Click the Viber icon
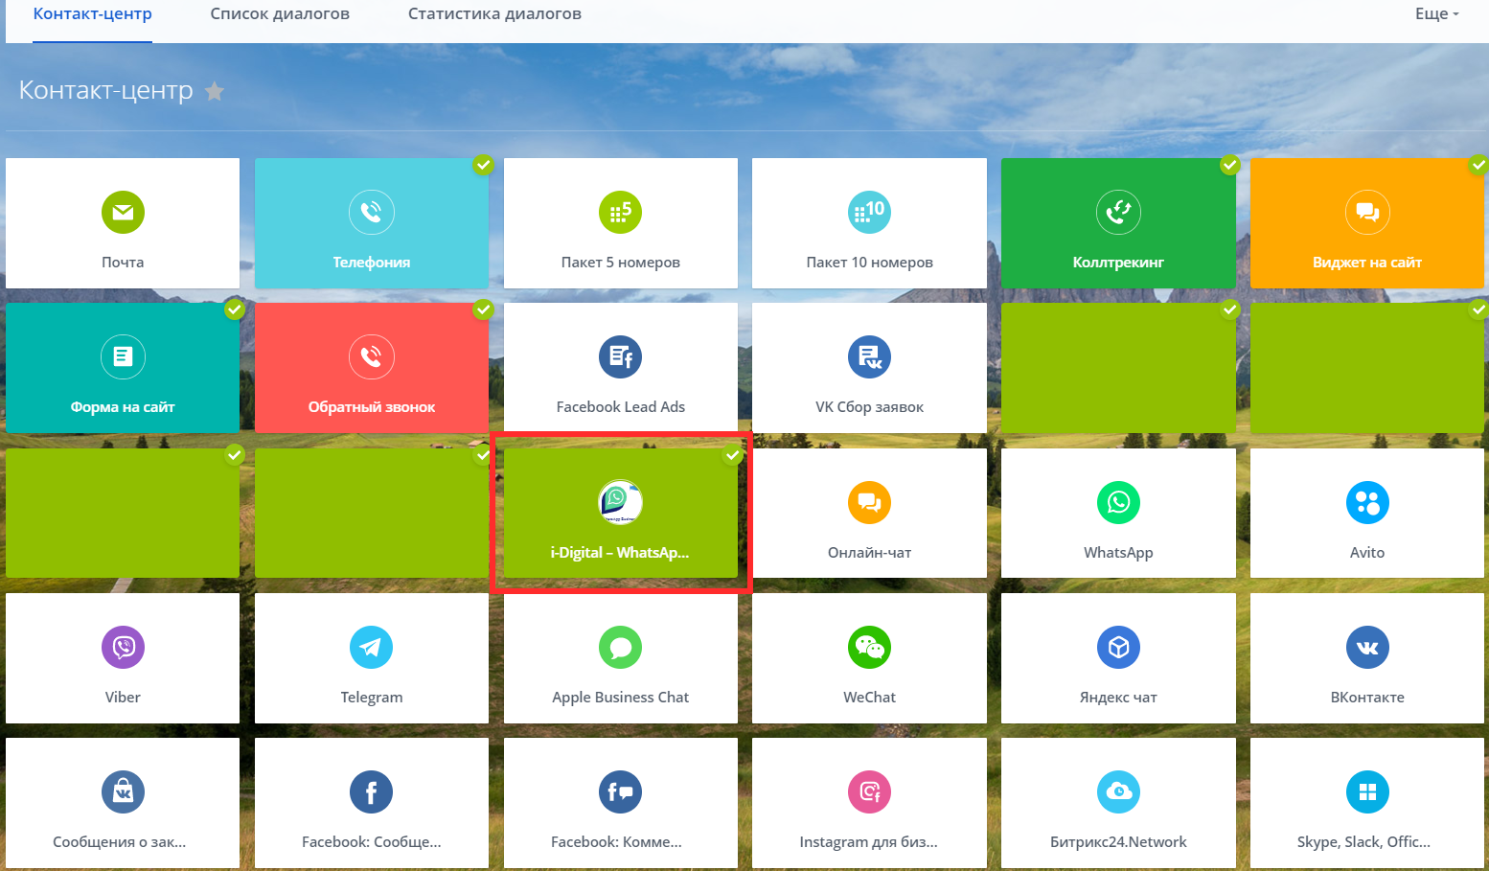This screenshot has height=871, width=1489. coord(123,647)
